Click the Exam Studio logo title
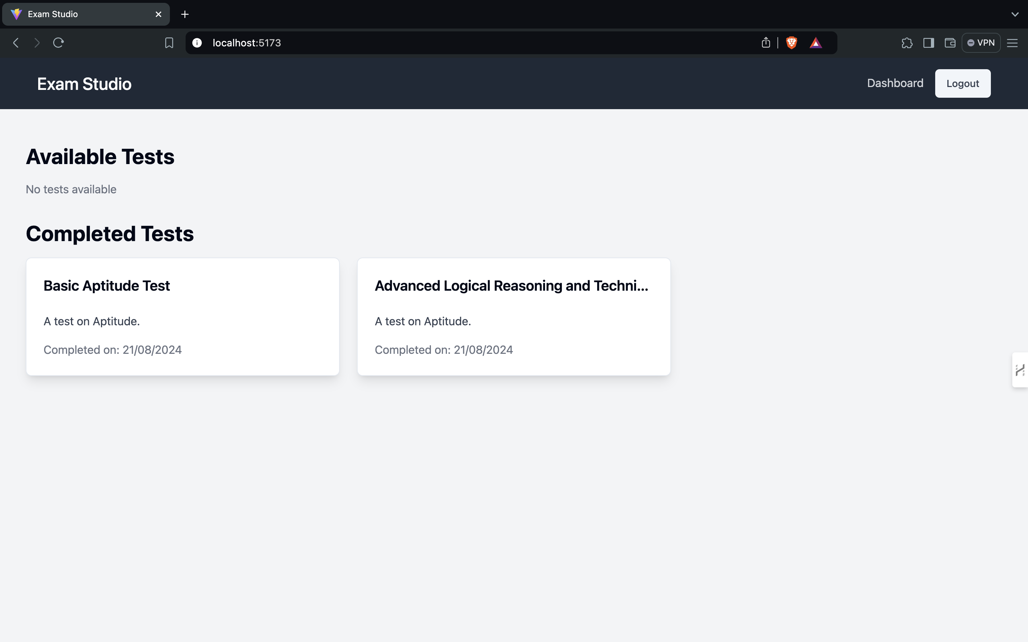1028x642 pixels. click(85, 84)
